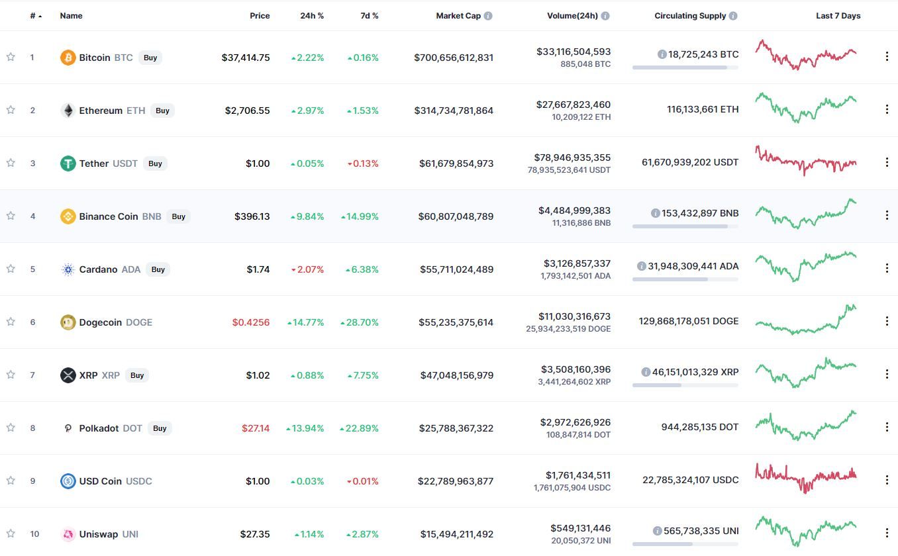Screen dimensions: 898x556
Task: Star Bitcoin to add to watchlist
Action: pos(11,57)
